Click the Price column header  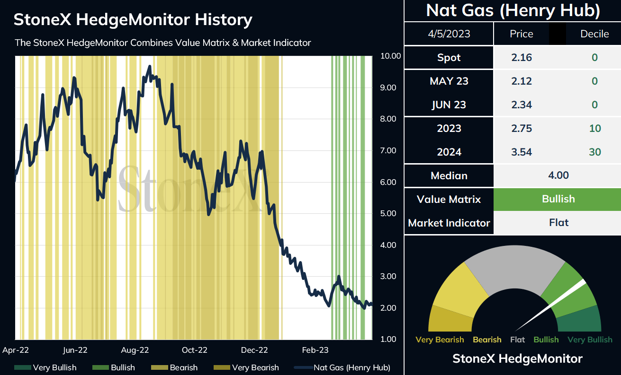click(522, 34)
